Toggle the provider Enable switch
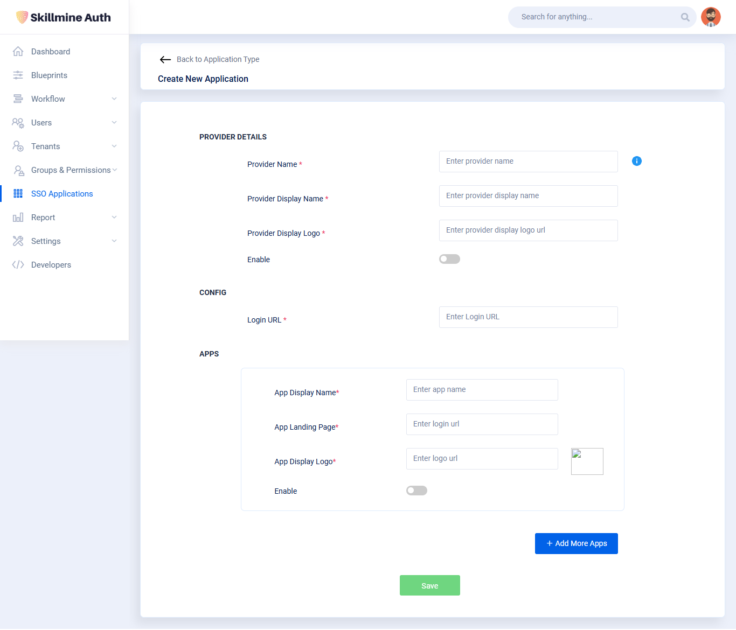736x630 pixels. (449, 259)
